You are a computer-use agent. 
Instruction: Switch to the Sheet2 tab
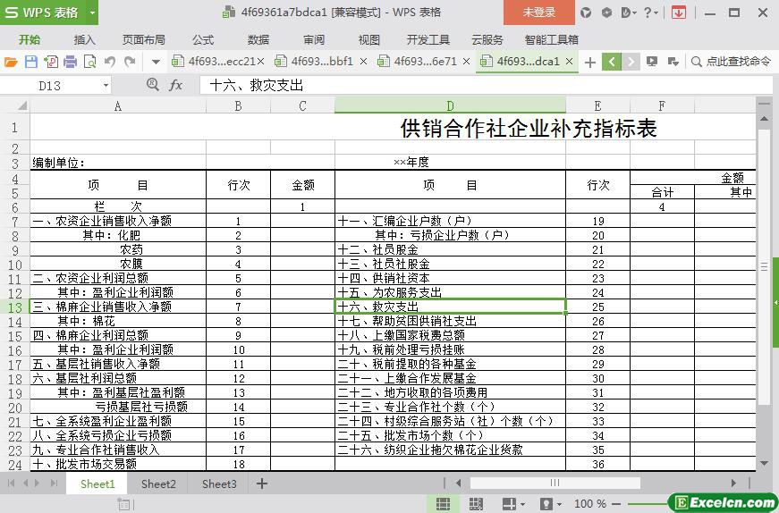(x=158, y=484)
